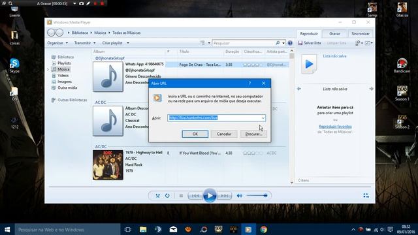This screenshot has width=418, height=235.
Task: Click the taskbar search box
Action: coord(68,229)
